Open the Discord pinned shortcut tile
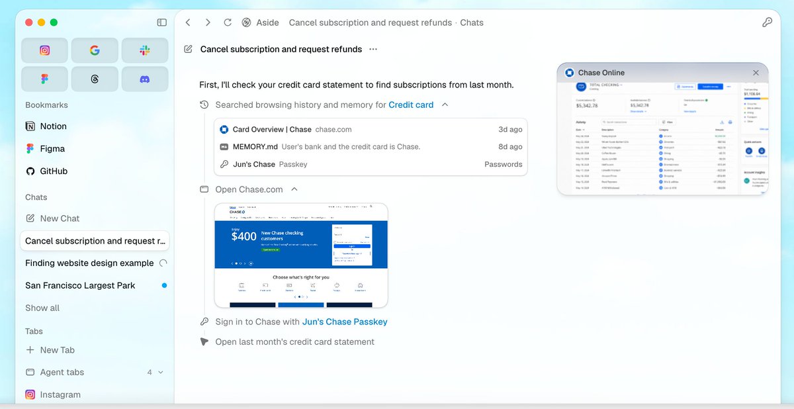This screenshot has height=409, width=794. 145,79
